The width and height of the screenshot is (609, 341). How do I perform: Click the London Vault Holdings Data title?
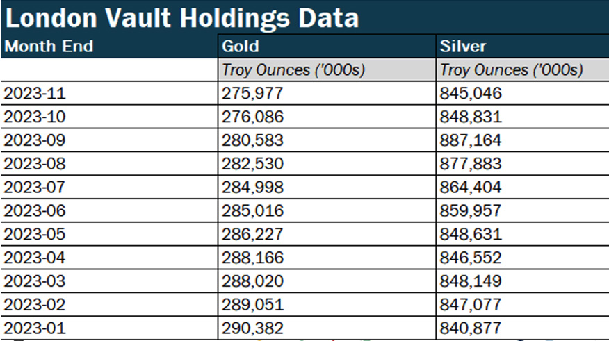(182, 17)
